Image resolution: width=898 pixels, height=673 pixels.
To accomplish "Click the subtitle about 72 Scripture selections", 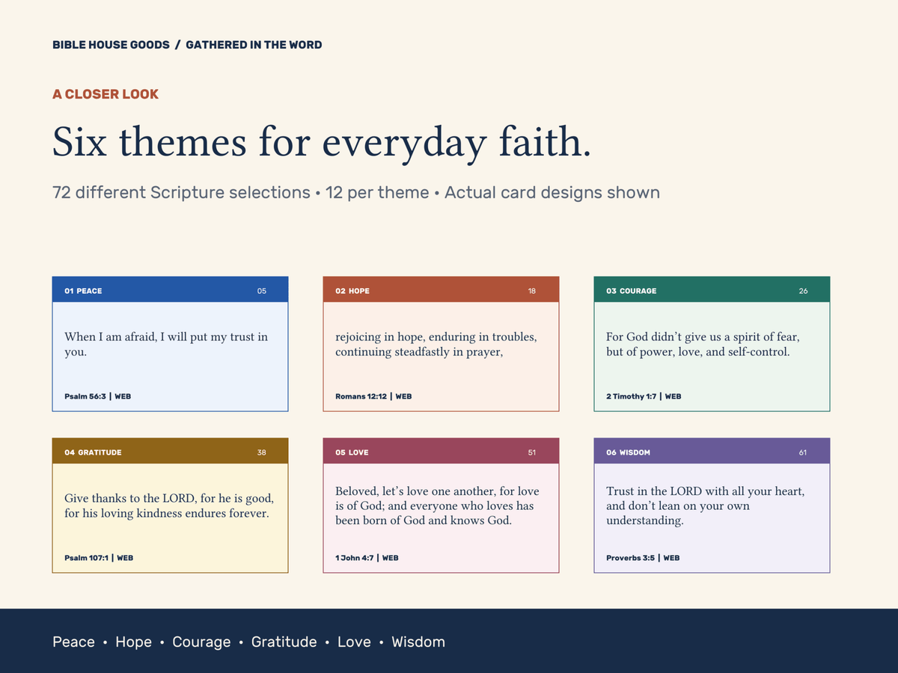I will (356, 193).
